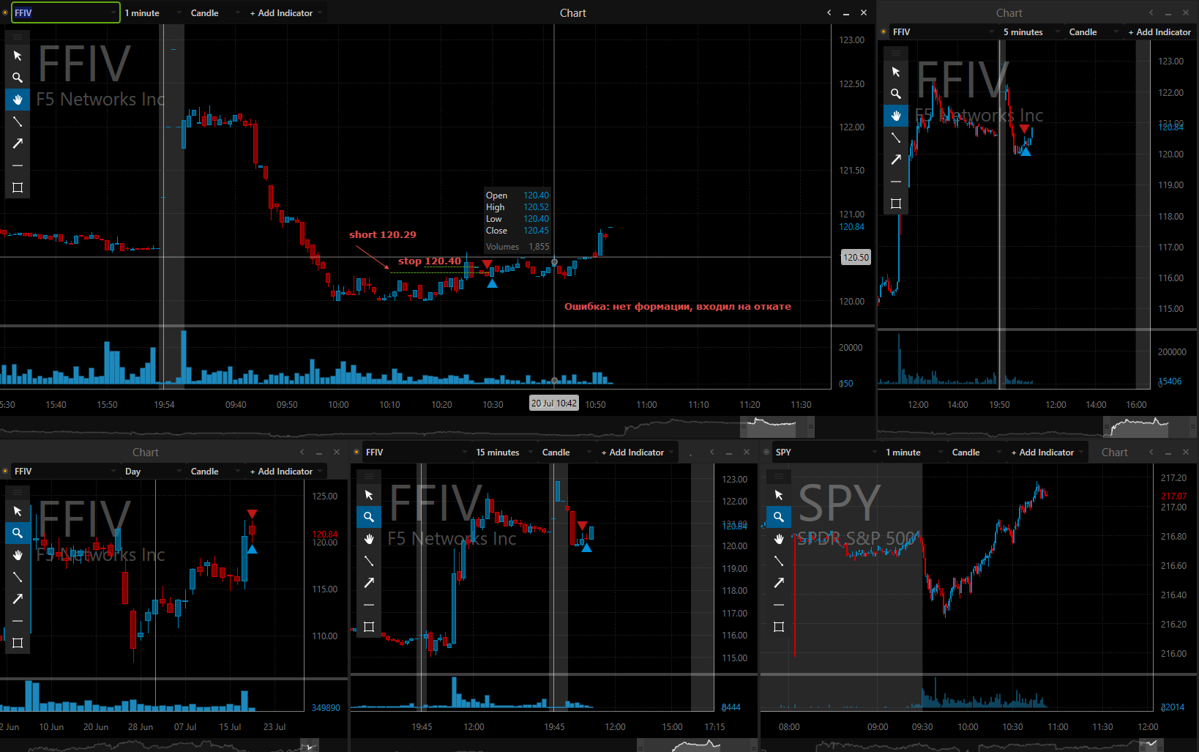Select the rectangle tool in the SPY chart
This screenshot has height=752, width=1199.
[x=779, y=627]
